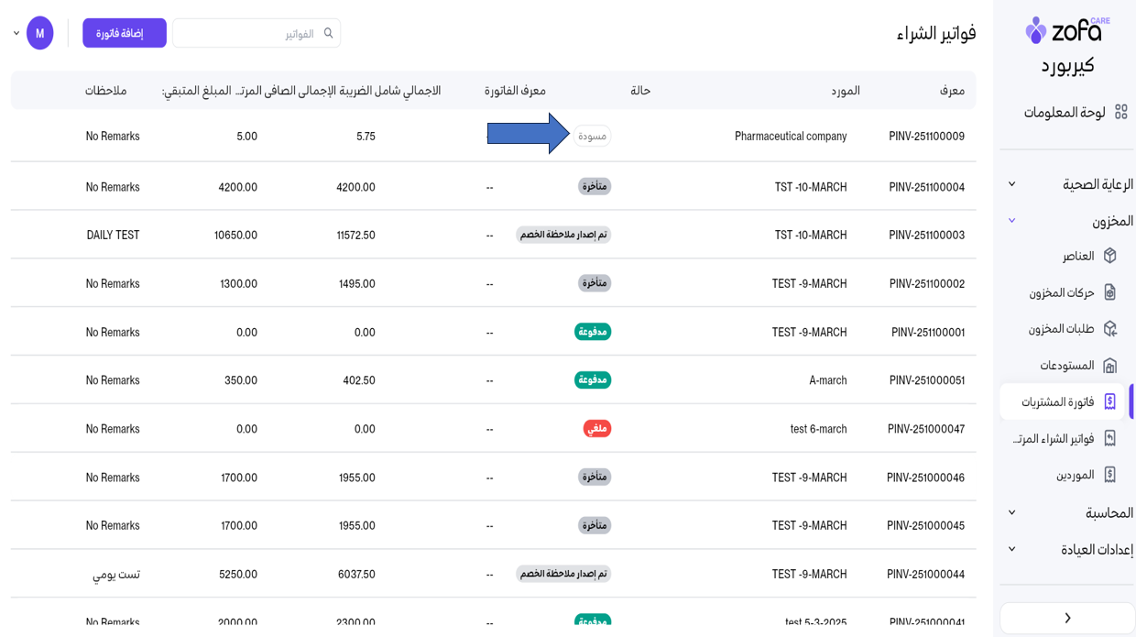Select the stock requests box icon
The image size is (1136, 637).
pyautogui.click(x=1109, y=328)
